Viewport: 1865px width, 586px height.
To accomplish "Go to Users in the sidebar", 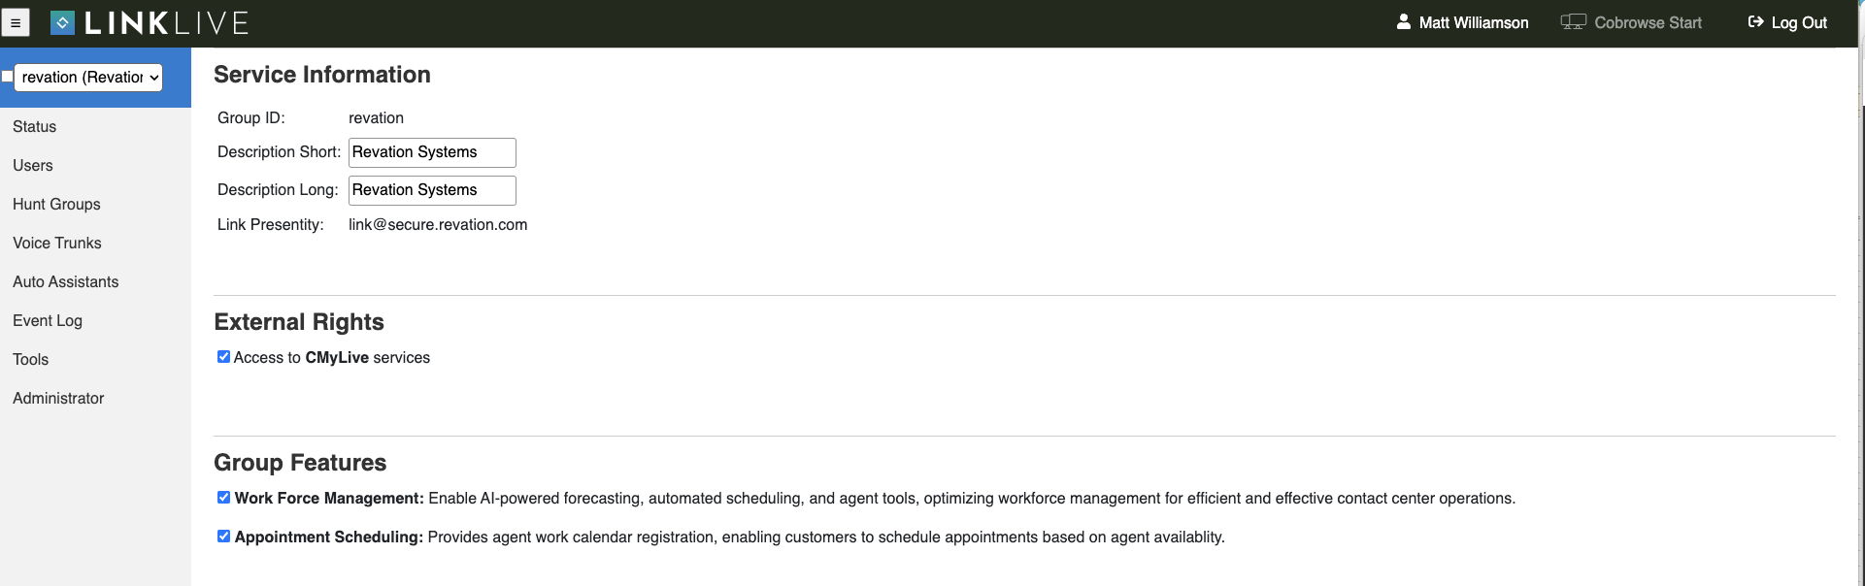I will click(33, 165).
